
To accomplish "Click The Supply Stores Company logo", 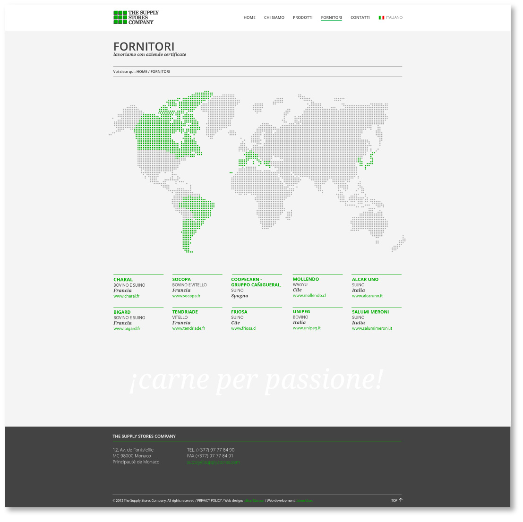I will pos(136,17).
